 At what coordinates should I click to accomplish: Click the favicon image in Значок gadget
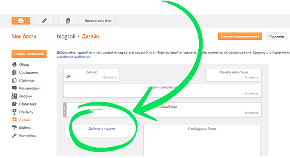(x=68, y=76)
